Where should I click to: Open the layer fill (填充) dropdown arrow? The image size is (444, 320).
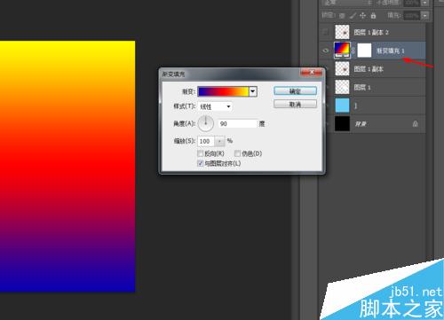[424, 15]
